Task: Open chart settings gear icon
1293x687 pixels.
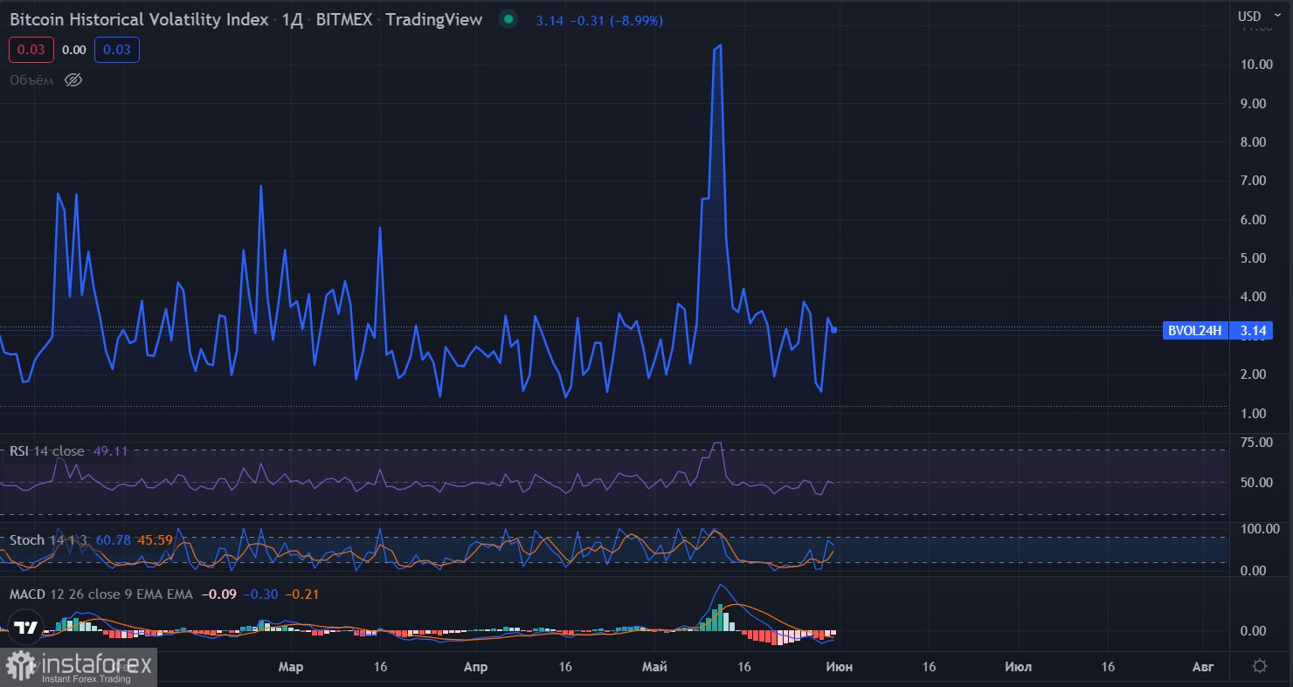Action: coord(1260,666)
